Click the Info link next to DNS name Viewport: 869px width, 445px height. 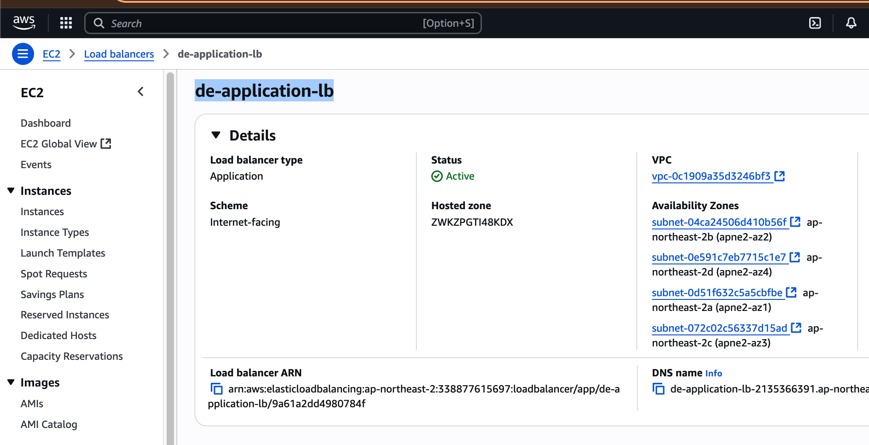click(x=713, y=373)
